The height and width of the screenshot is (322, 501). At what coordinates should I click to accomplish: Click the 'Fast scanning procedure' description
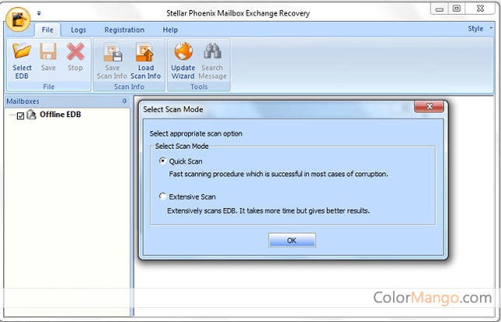pos(278,174)
